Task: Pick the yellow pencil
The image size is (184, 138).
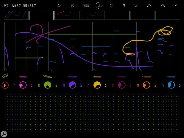Action: (97, 77)
